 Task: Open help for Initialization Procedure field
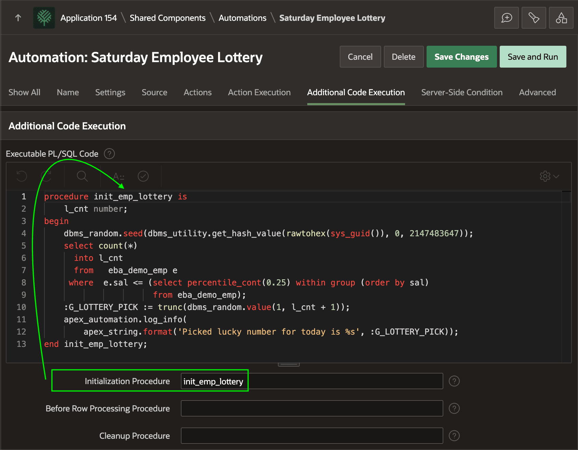click(x=454, y=381)
